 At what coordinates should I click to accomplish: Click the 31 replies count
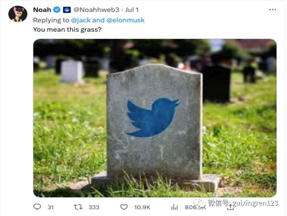coord(50,207)
